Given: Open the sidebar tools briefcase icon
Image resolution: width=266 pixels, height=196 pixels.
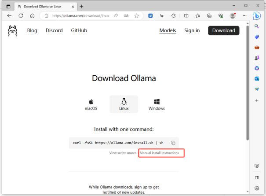Looking at the screenshot, I should (x=257, y=48).
